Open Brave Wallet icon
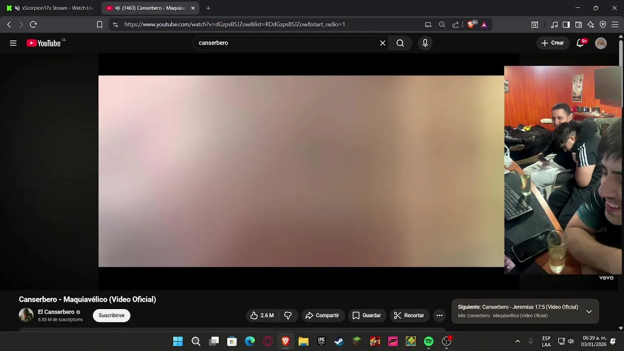This screenshot has height=351, width=624. pos(579,24)
